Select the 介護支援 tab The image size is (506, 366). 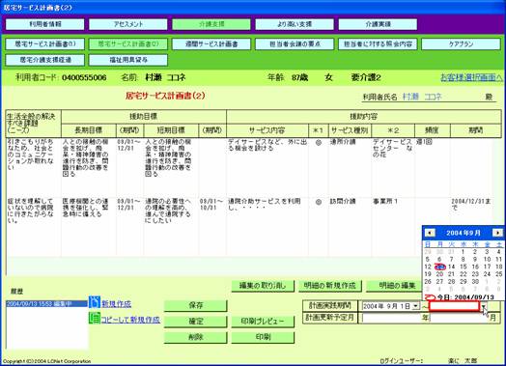pos(211,24)
